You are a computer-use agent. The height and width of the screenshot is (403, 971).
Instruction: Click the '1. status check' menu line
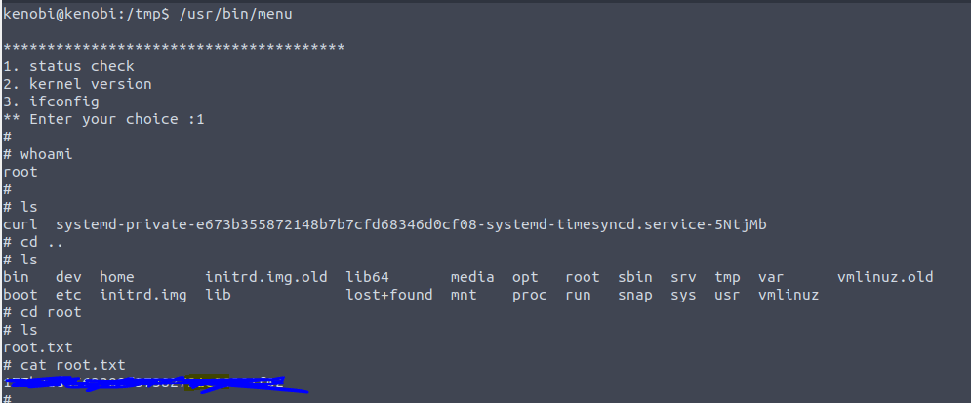[x=69, y=66]
